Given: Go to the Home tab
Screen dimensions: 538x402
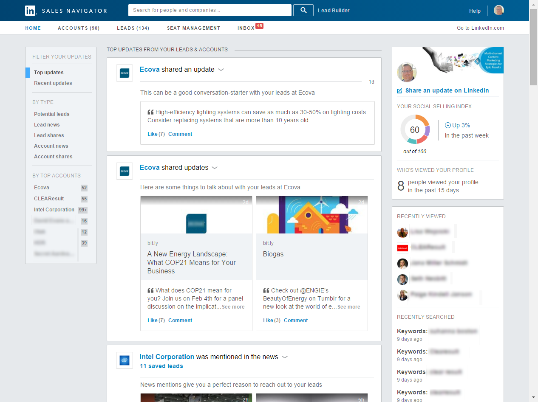Looking at the screenshot, I should point(33,28).
